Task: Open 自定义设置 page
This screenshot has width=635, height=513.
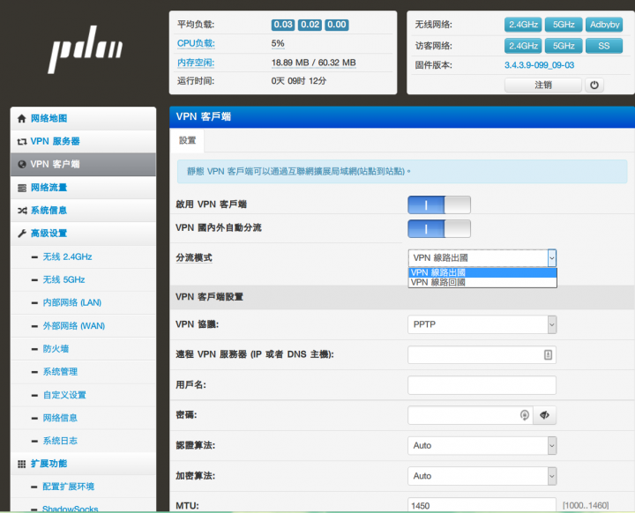Action: click(64, 395)
